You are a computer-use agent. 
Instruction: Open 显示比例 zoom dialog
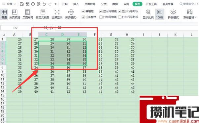(148, 14)
